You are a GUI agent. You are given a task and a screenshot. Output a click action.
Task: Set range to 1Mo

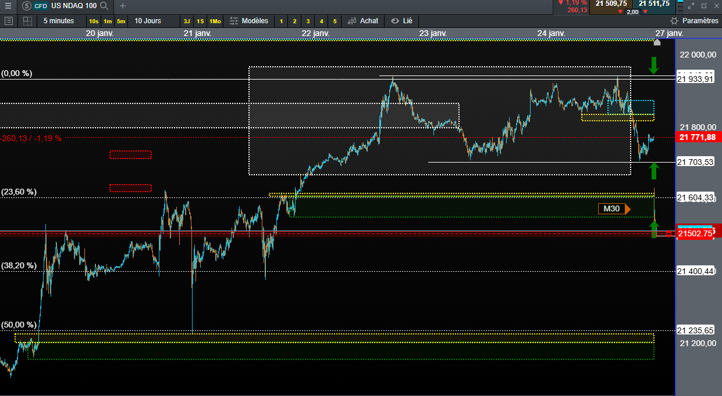pos(215,21)
